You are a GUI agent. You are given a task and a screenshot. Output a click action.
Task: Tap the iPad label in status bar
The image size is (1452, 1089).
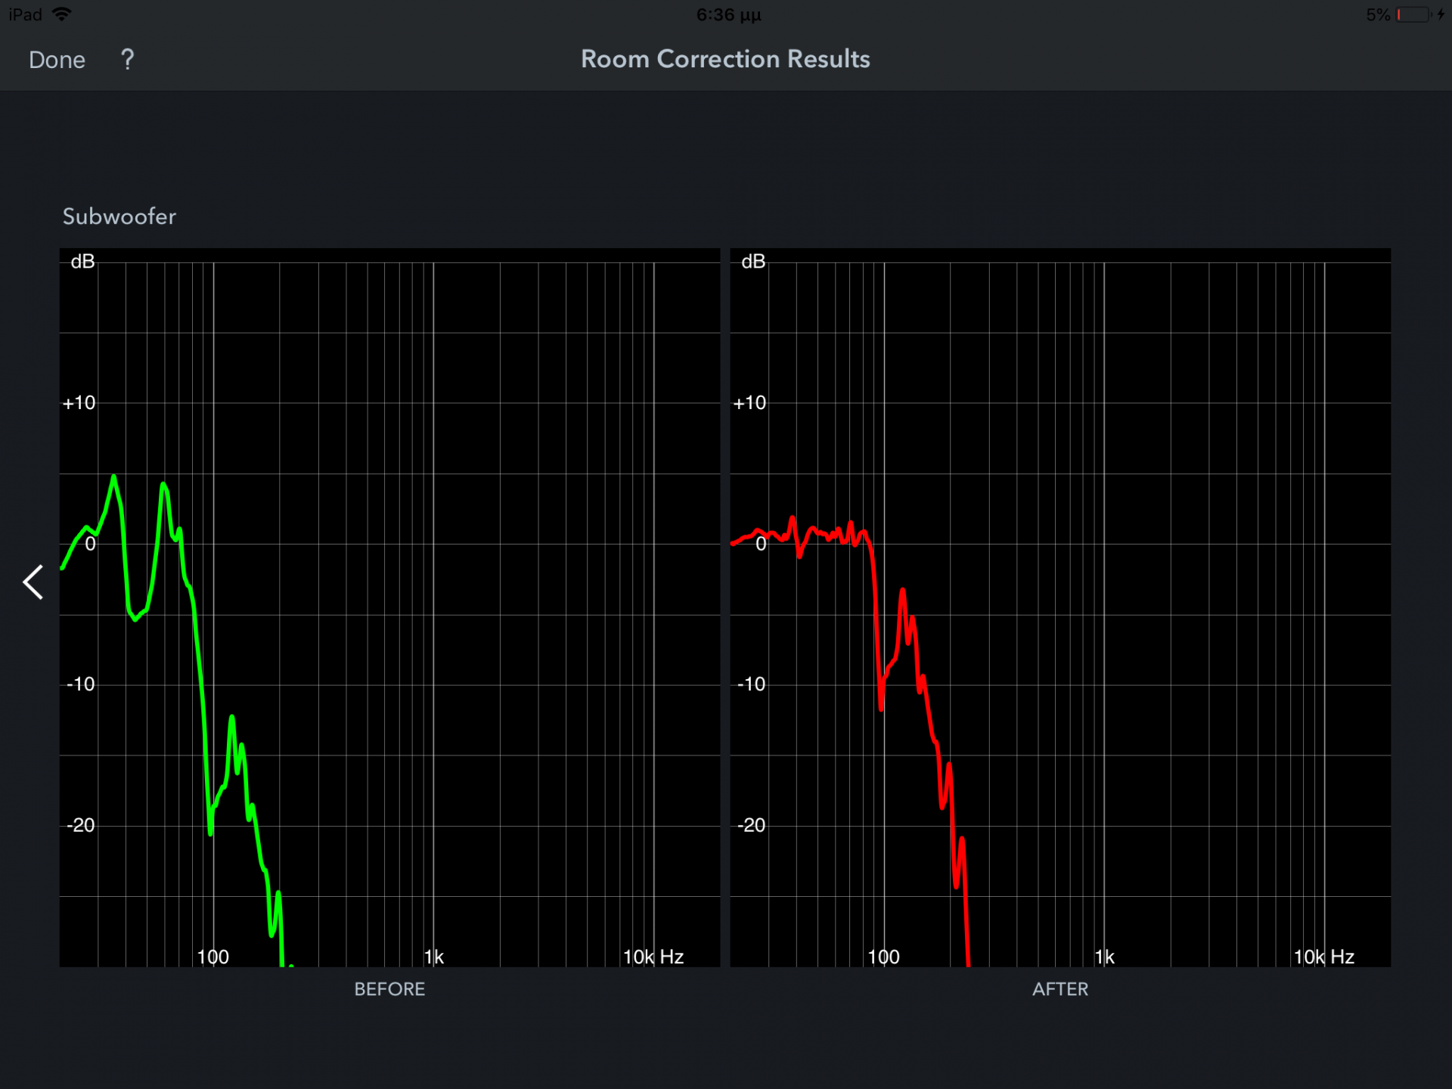25,14
